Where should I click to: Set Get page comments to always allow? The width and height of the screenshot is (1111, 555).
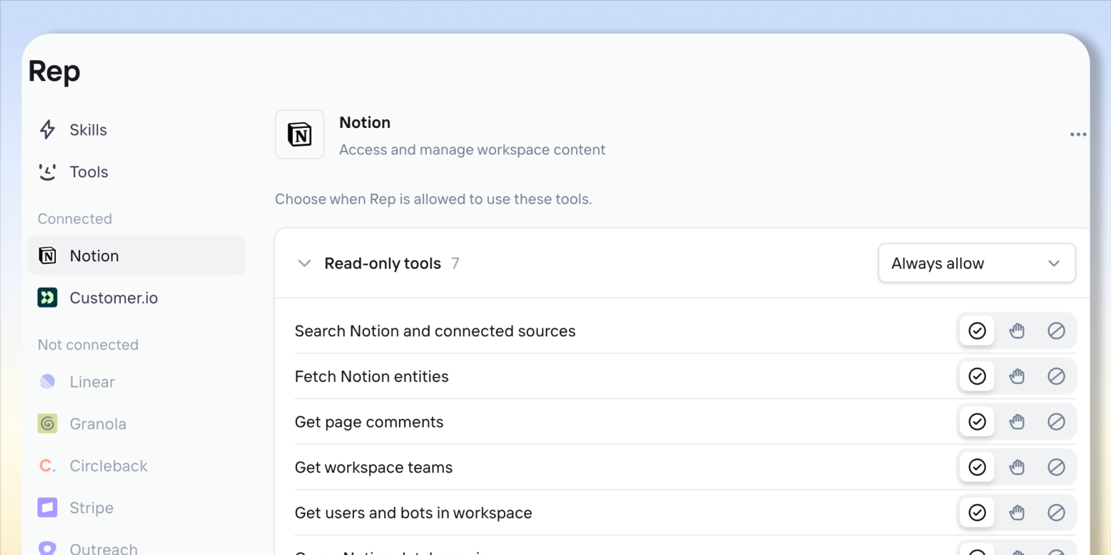(977, 422)
